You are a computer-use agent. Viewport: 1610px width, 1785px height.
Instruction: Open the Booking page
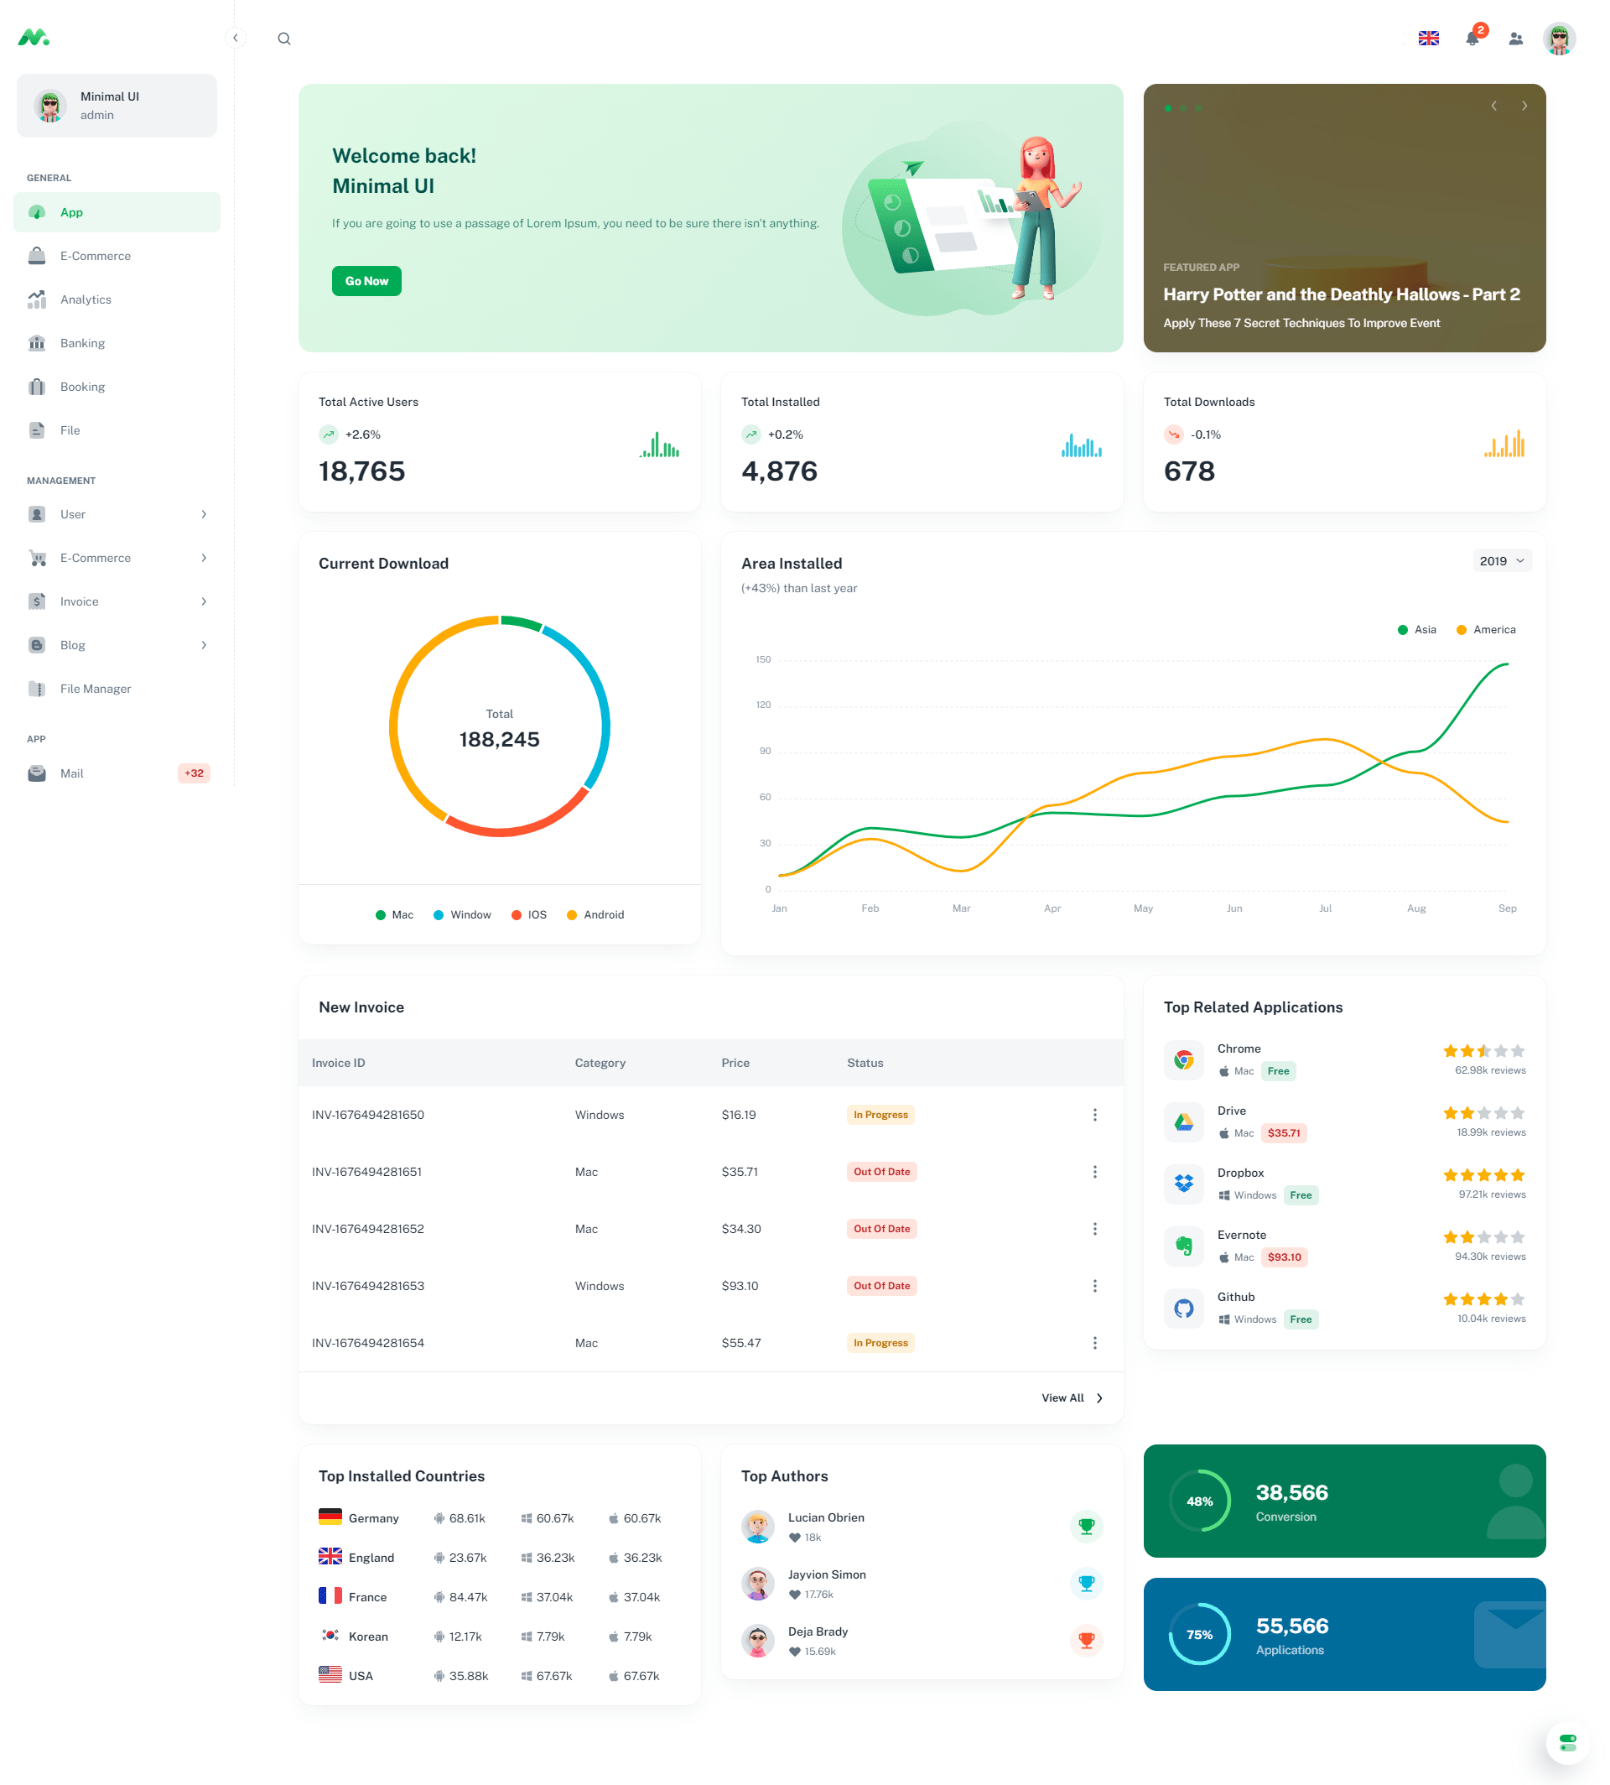click(117, 387)
